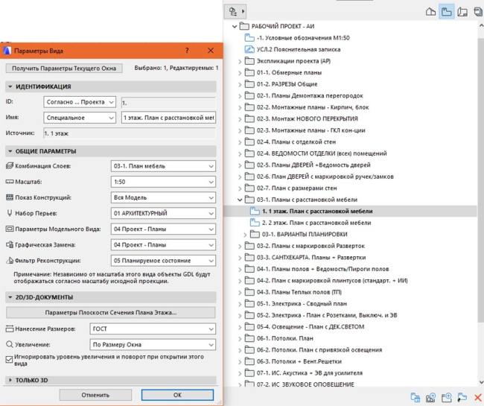This screenshot has width=484, height=406.
Task: Toggle the ignore zoom and rotation checkbox
Action: [10, 358]
